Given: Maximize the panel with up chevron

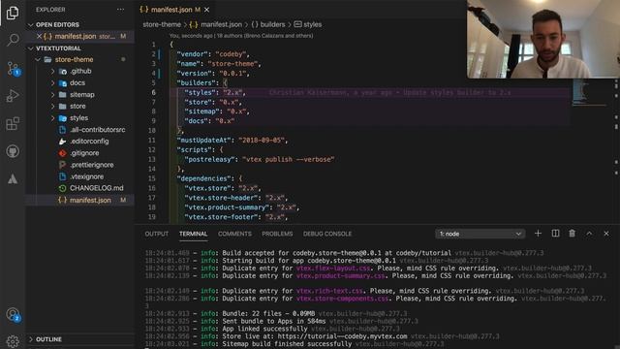Looking at the screenshot, I should pos(589,234).
